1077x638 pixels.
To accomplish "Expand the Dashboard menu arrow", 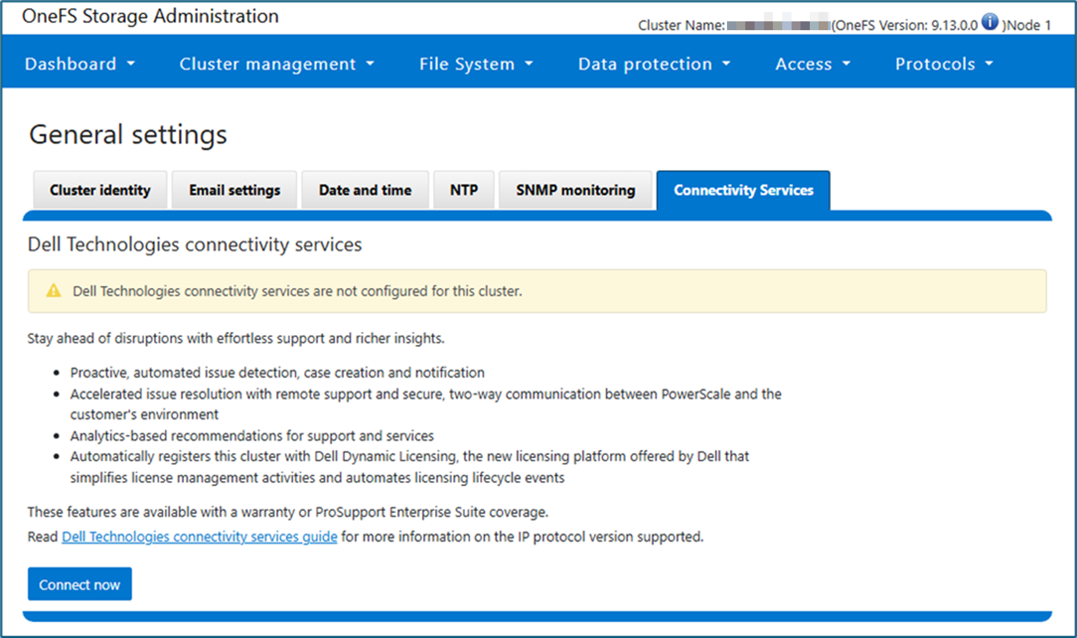I will point(131,63).
